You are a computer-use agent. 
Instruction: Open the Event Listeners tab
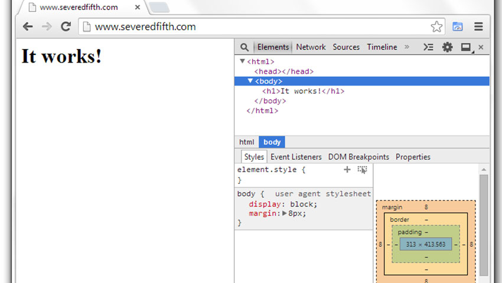pos(296,157)
